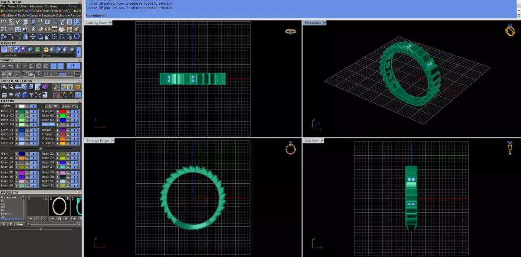The image size is (521, 257).
Task: Open the Perspective viewport dropdown arrow
Action: tap(324, 23)
